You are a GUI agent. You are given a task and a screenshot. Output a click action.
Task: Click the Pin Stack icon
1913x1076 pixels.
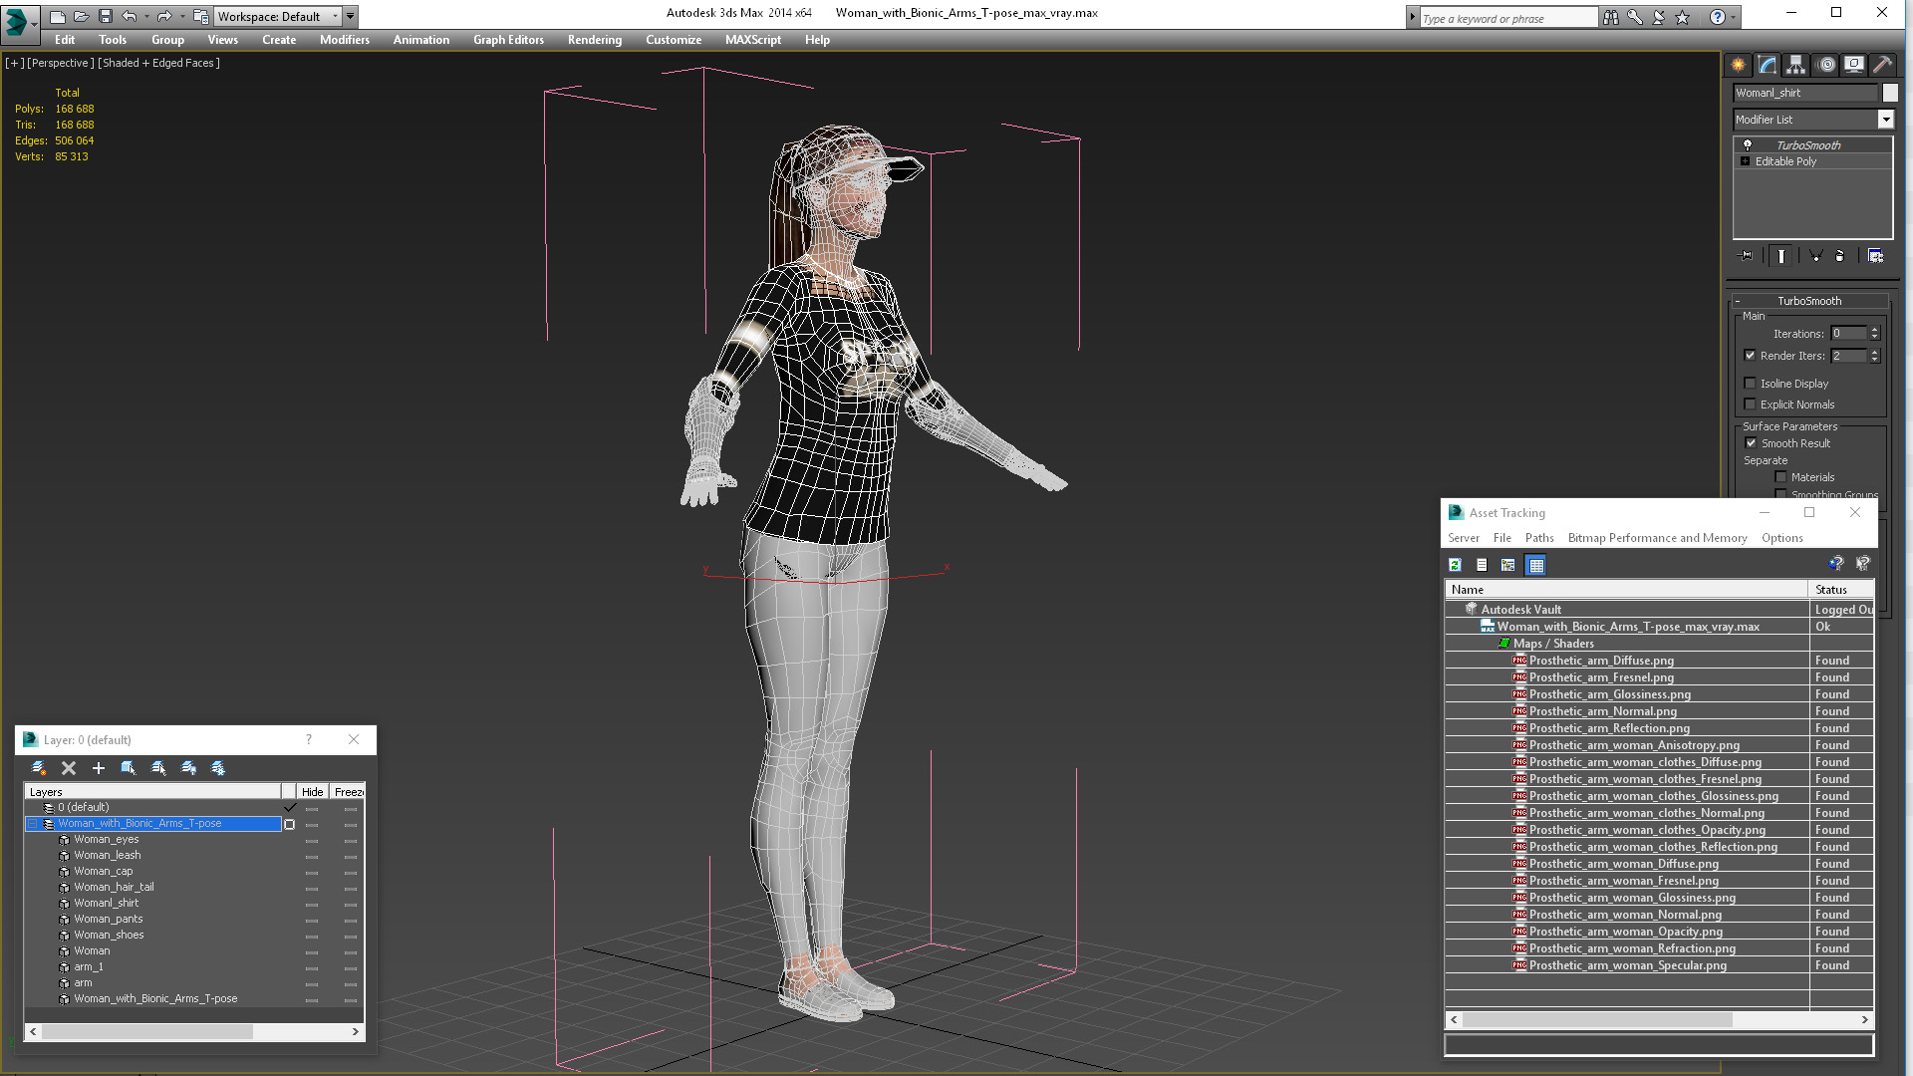[1746, 256]
